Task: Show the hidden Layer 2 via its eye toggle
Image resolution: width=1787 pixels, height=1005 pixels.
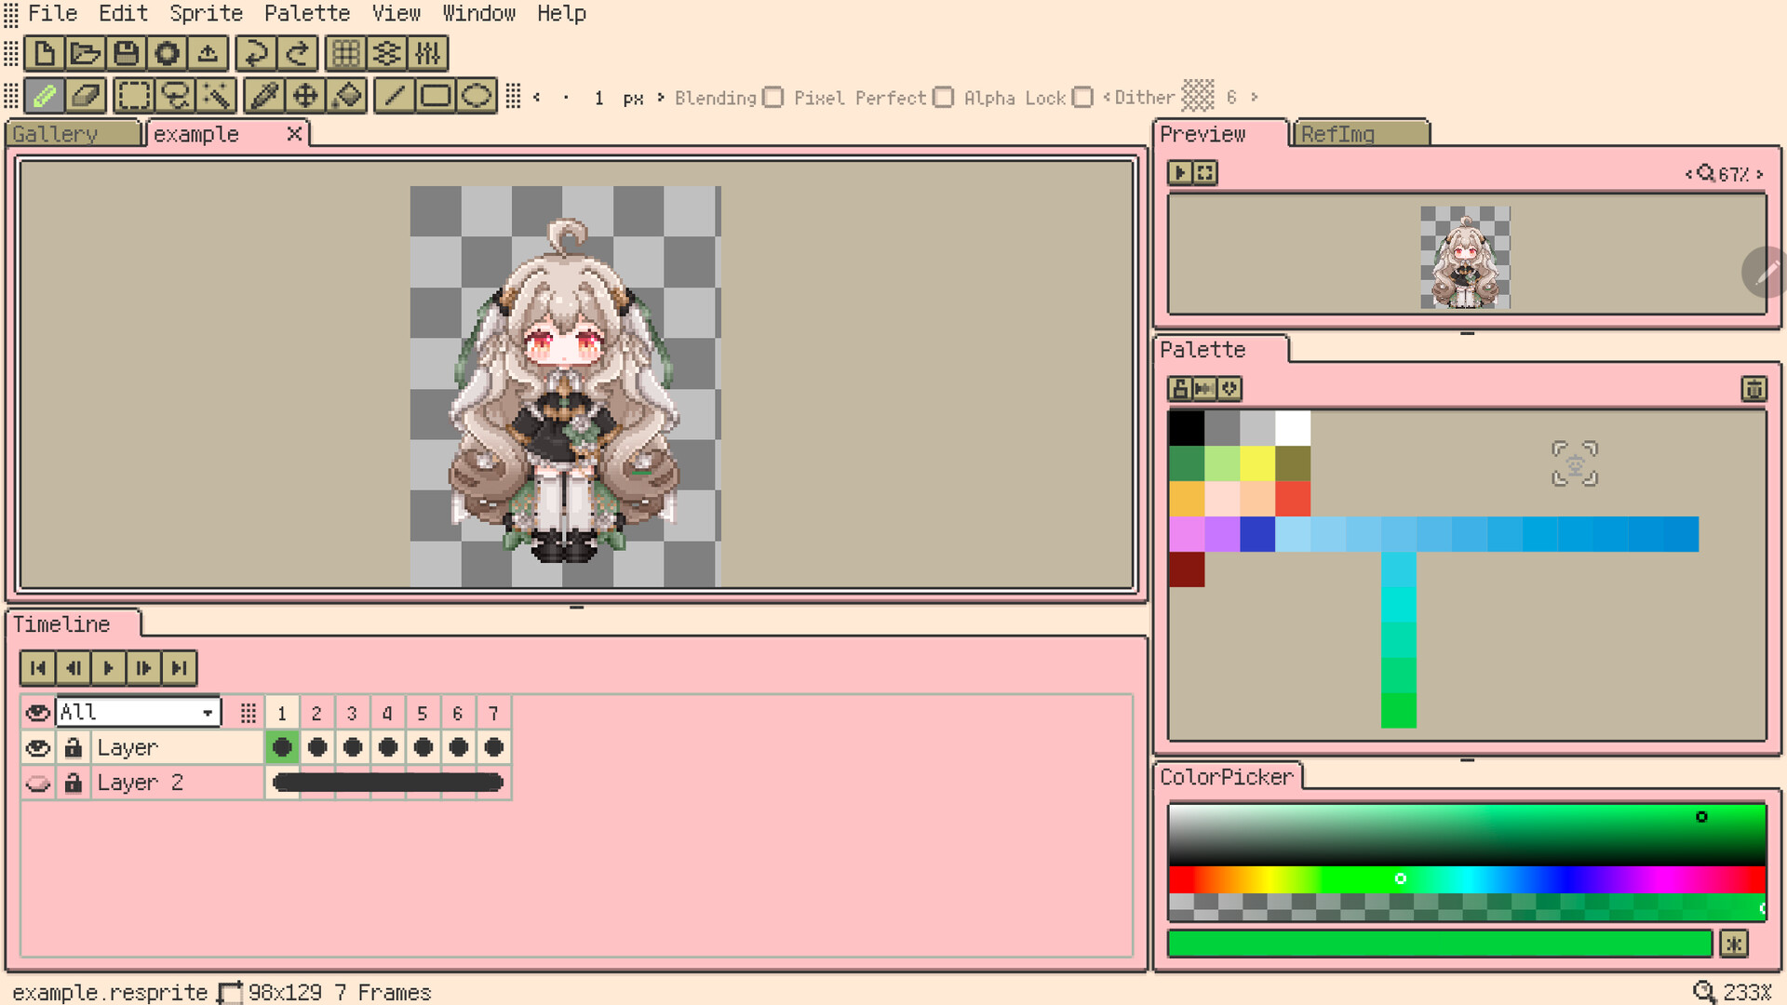Action: [37, 783]
